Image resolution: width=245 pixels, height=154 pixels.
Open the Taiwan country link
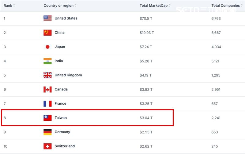click(61, 118)
